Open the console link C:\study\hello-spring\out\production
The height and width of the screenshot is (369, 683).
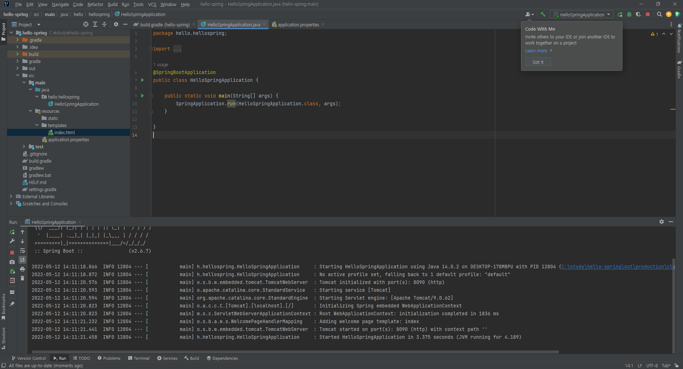[x=618, y=267]
